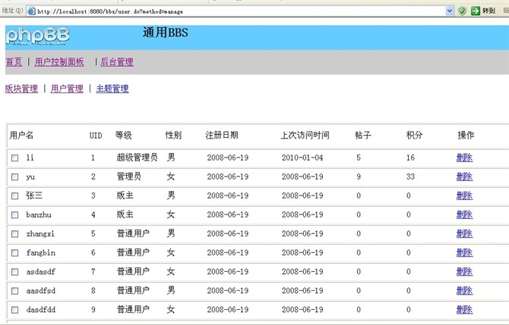The image size is (509, 325).
Task: Delete user li via 删除 link
Action: 464,158
